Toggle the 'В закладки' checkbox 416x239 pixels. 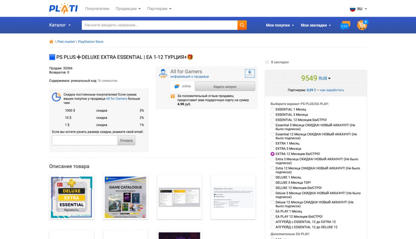tap(267, 62)
